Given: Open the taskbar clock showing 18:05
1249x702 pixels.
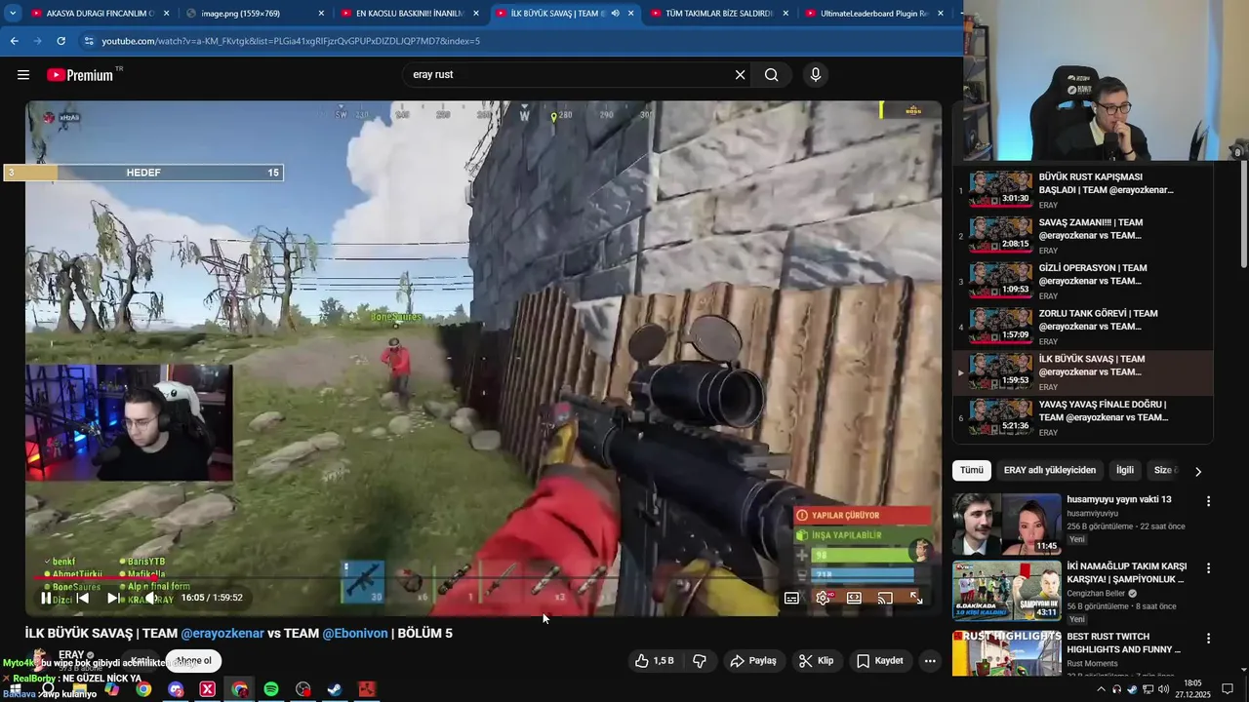Looking at the screenshot, I should [1192, 689].
